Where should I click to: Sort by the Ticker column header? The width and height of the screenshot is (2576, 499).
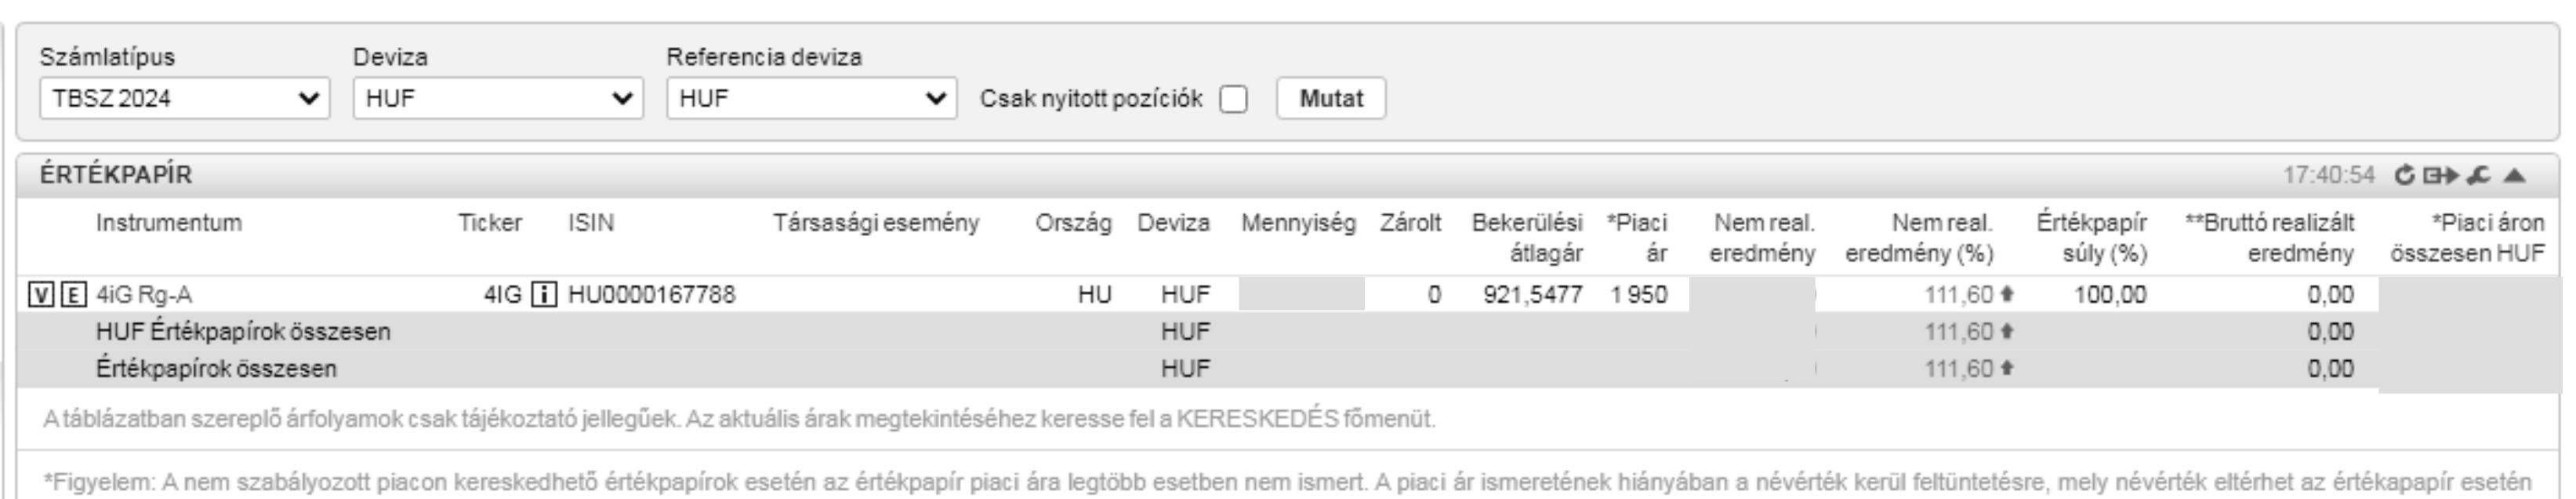point(490,223)
